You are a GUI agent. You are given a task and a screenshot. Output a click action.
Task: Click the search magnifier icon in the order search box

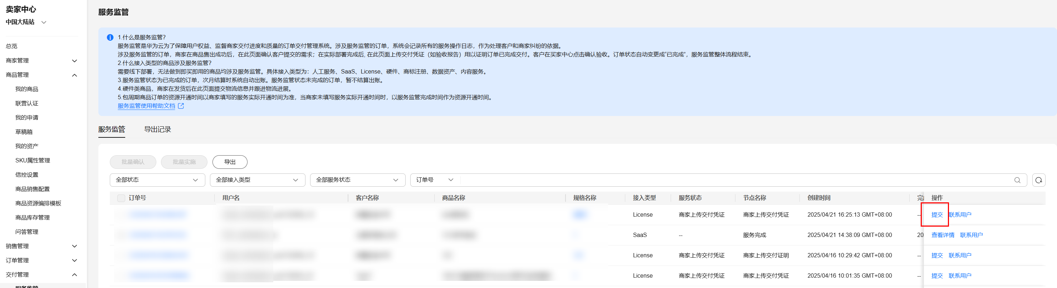(1017, 180)
